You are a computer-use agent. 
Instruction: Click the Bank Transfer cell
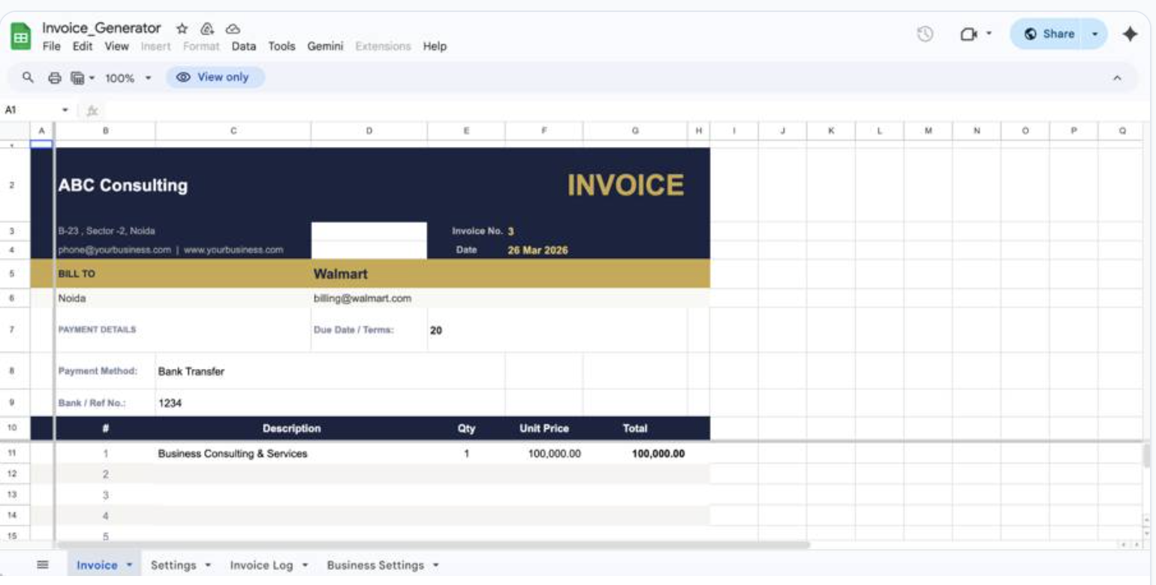pyautogui.click(x=191, y=371)
